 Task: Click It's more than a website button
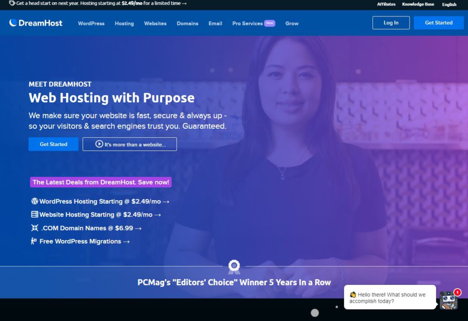pyautogui.click(x=129, y=144)
